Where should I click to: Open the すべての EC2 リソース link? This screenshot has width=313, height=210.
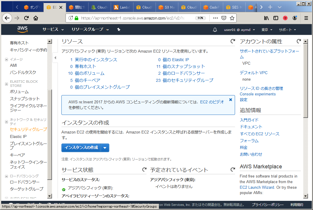click(260, 134)
